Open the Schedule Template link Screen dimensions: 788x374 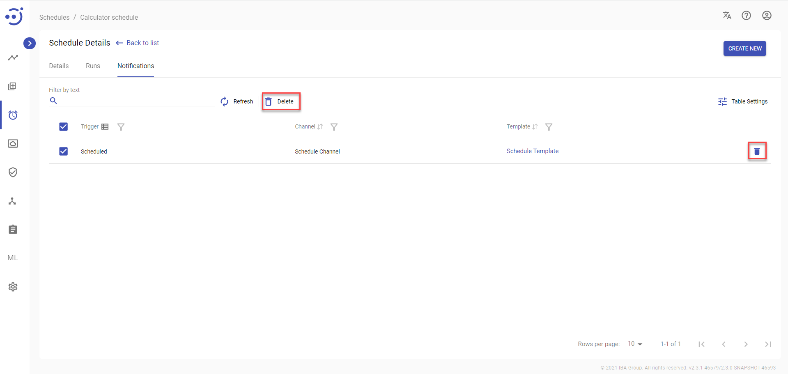pyautogui.click(x=532, y=151)
